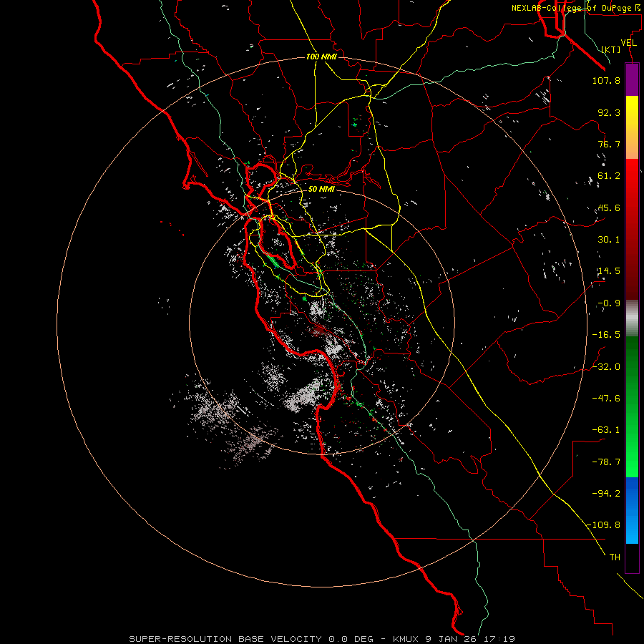644x644 pixels.
Task: Click the 76.7 value on velocity scale
Action: [x=609, y=144]
